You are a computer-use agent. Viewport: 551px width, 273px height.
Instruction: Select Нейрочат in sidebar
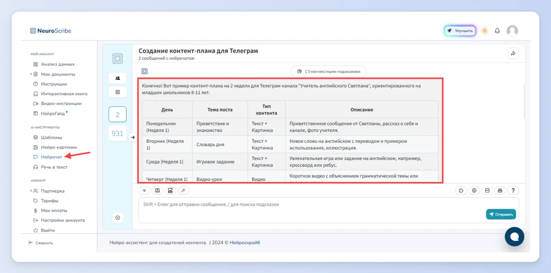click(x=48, y=157)
